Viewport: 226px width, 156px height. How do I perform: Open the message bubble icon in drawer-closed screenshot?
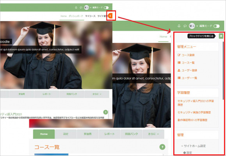[x=81, y=7]
